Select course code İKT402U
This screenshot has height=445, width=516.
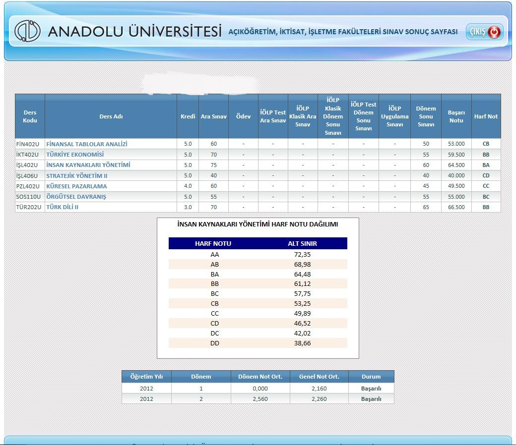pyautogui.click(x=27, y=155)
